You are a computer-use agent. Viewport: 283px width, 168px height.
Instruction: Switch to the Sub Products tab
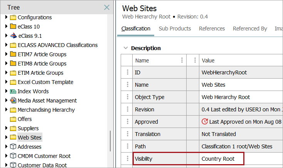coord(175,29)
